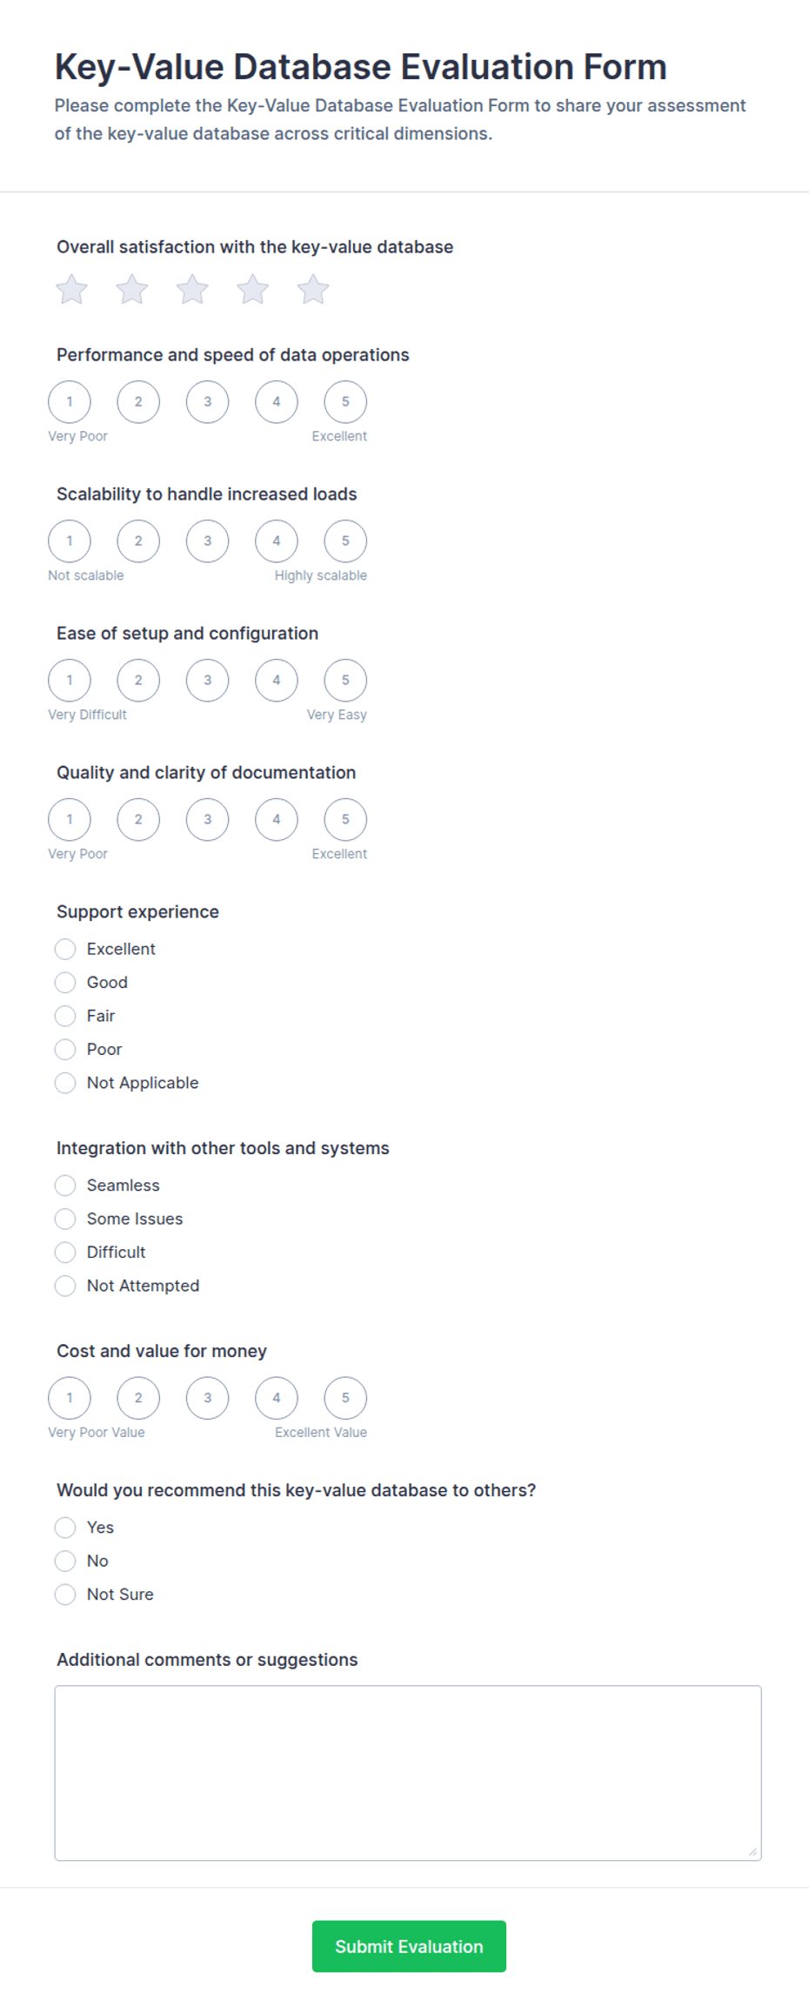Give five stars for overall satisfaction
Image resolution: width=809 pixels, height=2015 pixels.
tap(313, 289)
